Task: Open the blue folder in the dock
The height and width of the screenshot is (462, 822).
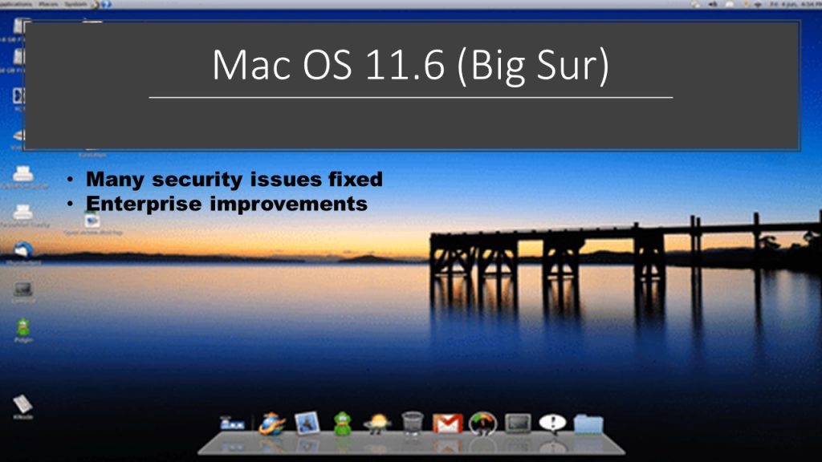Action: (588, 423)
